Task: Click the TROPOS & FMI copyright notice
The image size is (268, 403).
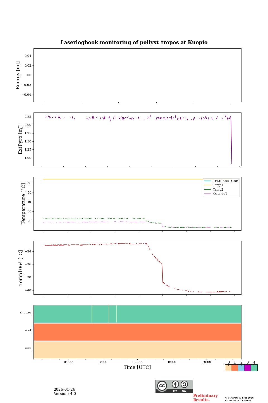Action: point(240,399)
